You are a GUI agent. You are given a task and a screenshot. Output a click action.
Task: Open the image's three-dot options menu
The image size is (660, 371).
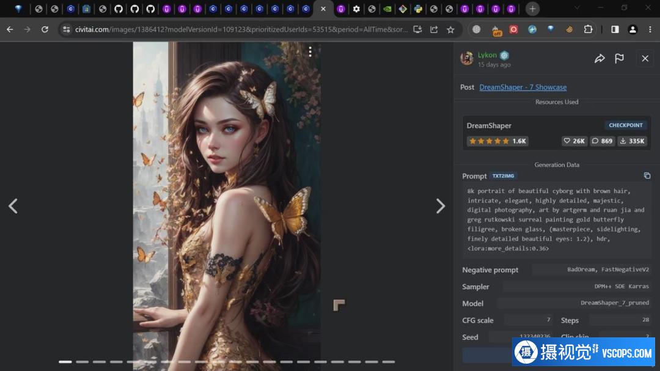pyautogui.click(x=310, y=52)
